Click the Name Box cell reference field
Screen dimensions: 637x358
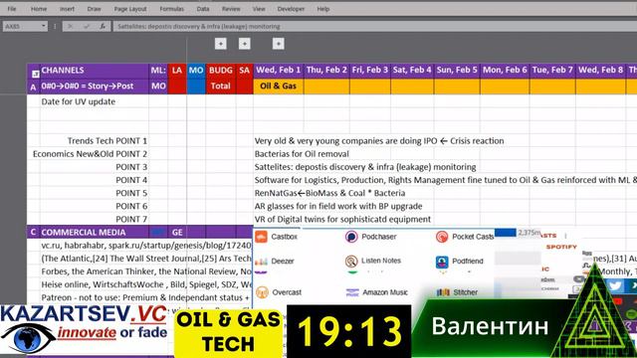21,27
